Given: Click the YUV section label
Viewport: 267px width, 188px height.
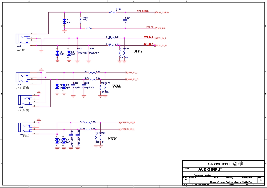Looking at the screenshot, I should click(112, 139).
